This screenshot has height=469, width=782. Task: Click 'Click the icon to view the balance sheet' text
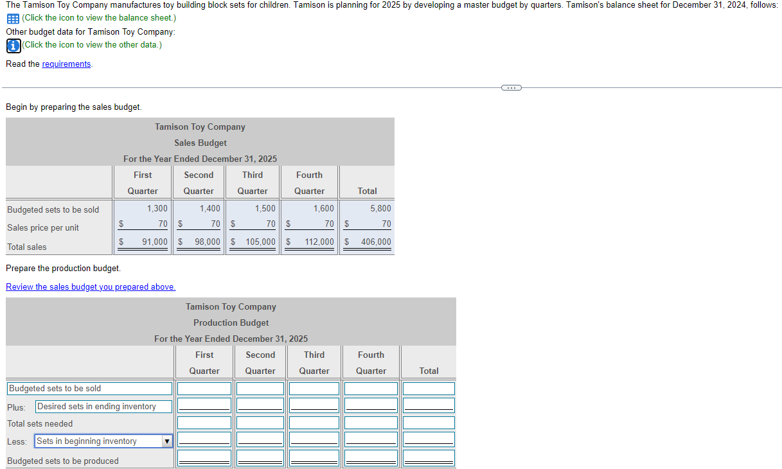[x=99, y=18]
